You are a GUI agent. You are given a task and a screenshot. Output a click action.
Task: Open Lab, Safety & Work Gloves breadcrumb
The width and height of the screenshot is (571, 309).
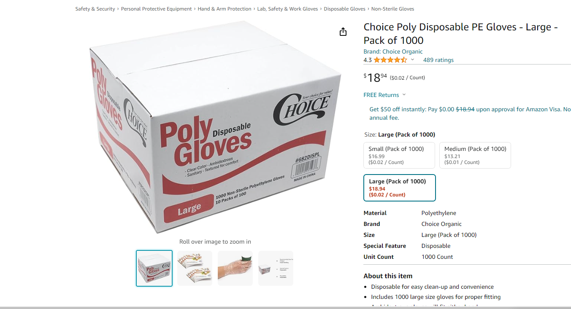coord(287,9)
